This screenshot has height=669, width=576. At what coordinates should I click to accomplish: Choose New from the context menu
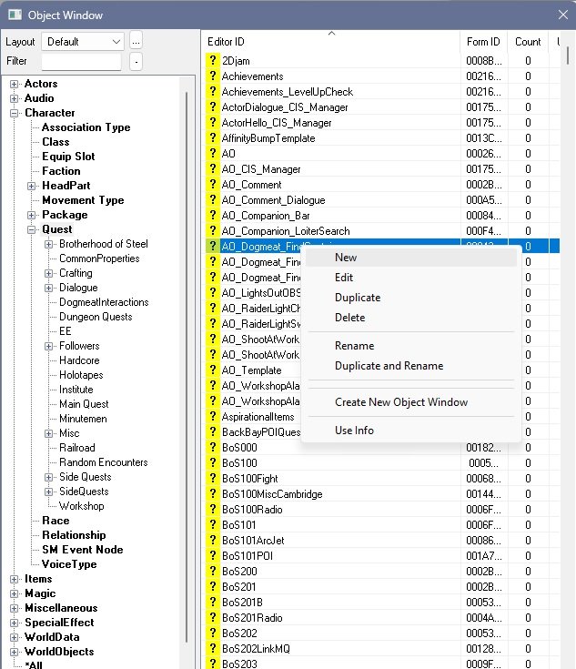point(411,258)
